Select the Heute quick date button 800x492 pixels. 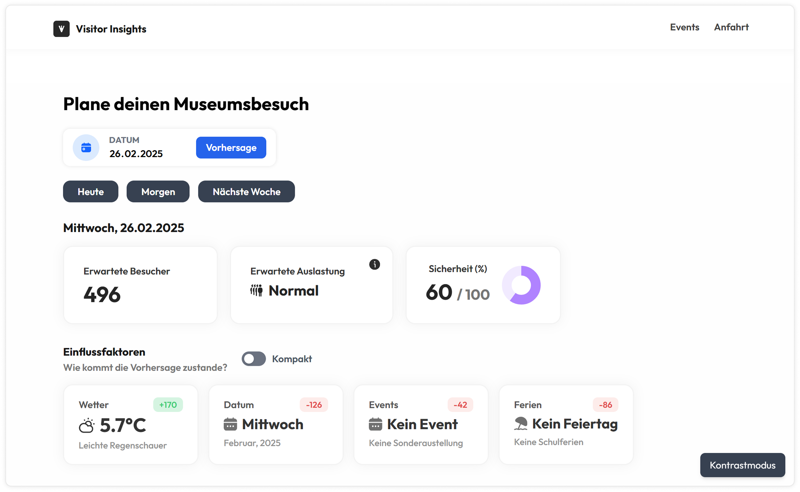tap(91, 192)
